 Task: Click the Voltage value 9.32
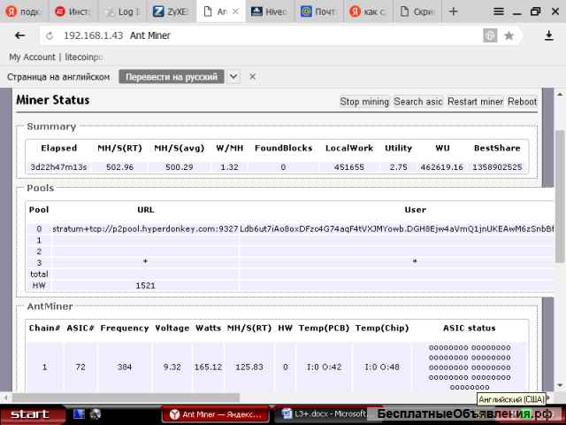172,367
